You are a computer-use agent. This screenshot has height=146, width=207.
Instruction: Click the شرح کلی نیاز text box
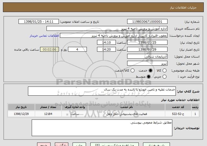[102, 91]
